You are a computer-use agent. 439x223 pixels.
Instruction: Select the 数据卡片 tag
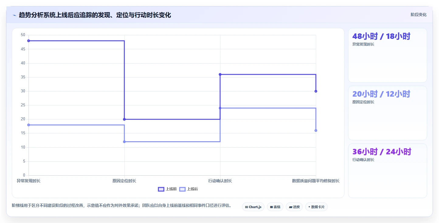click(x=316, y=207)
